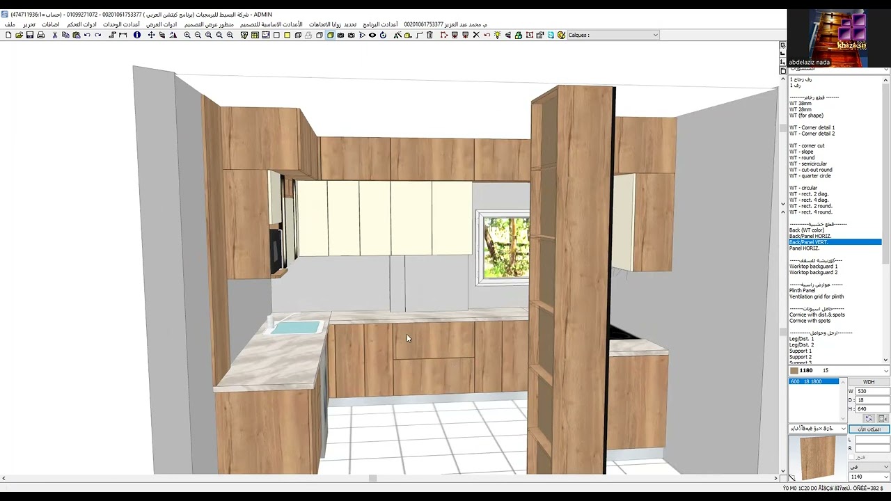Tick the checkbox below the R field
891x501 pixels.
point(851,457)
